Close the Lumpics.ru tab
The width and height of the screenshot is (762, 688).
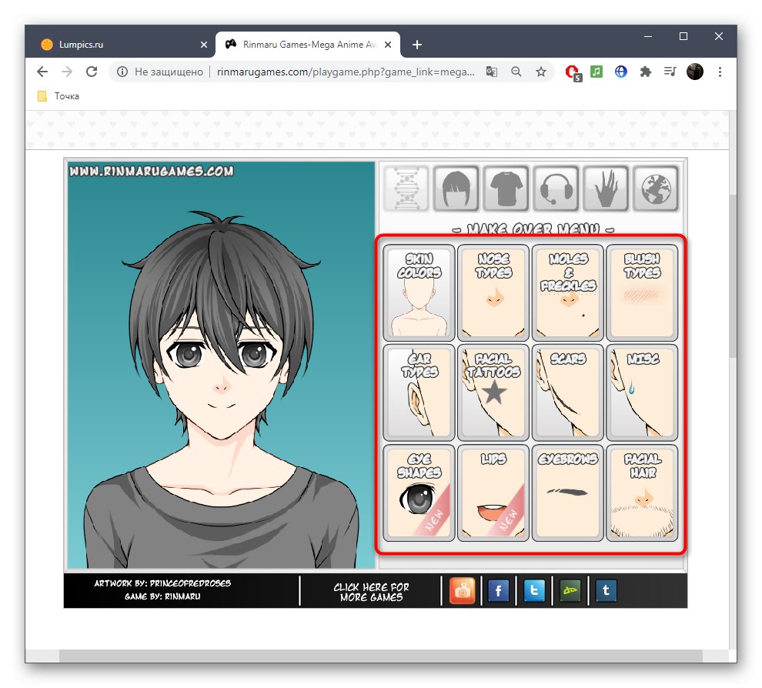(x=204, y=44)
